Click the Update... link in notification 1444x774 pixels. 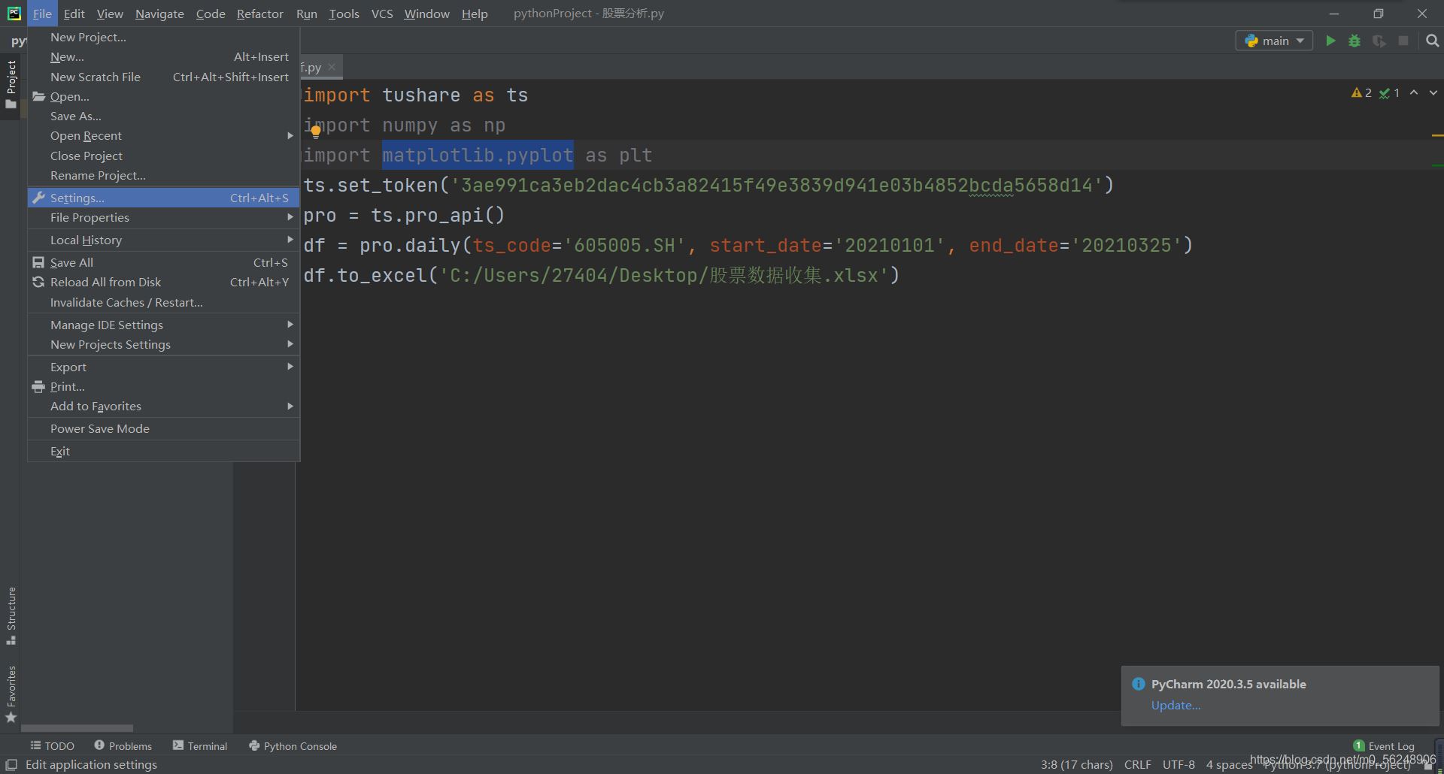tap(1176, 706)
